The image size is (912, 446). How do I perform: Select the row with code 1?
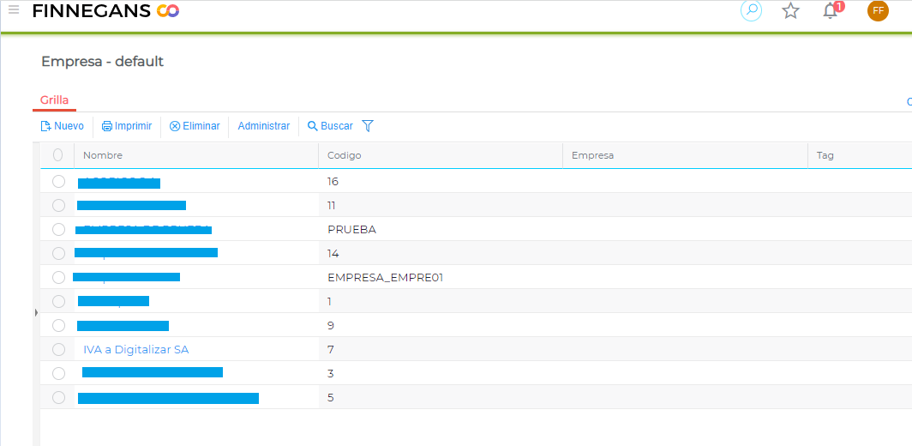pyautogui.click(x=59, y=302)
